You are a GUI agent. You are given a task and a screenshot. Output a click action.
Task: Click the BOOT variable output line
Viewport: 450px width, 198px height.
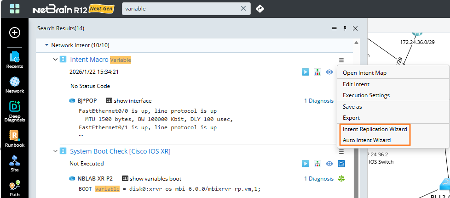coord(169,189)
